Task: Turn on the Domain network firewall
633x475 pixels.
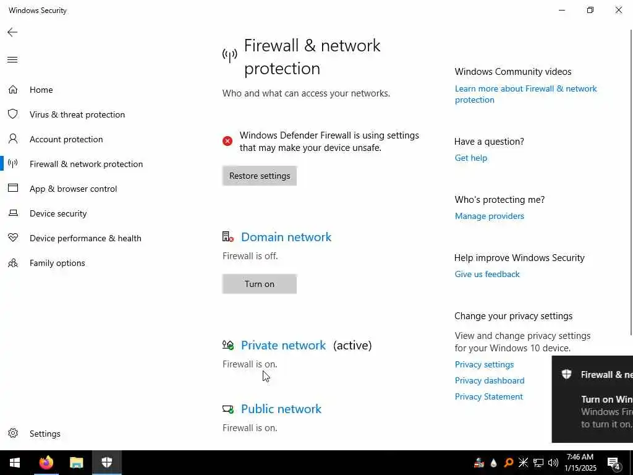Action: tap(259, 284)
